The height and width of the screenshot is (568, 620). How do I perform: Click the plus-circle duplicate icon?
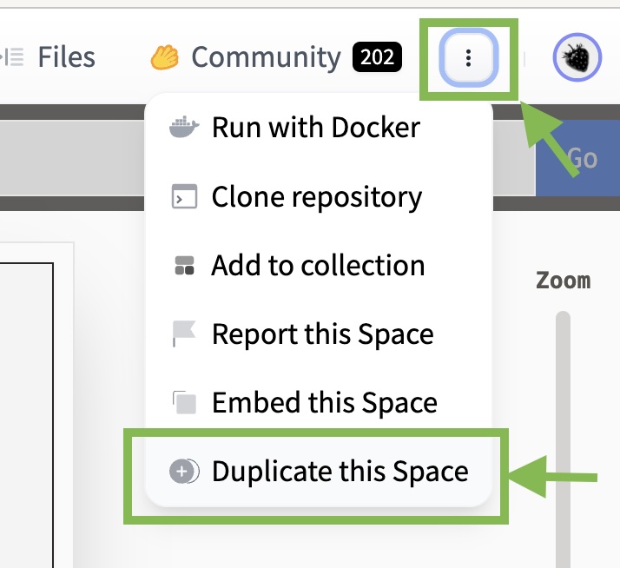(x=184, y=472)
